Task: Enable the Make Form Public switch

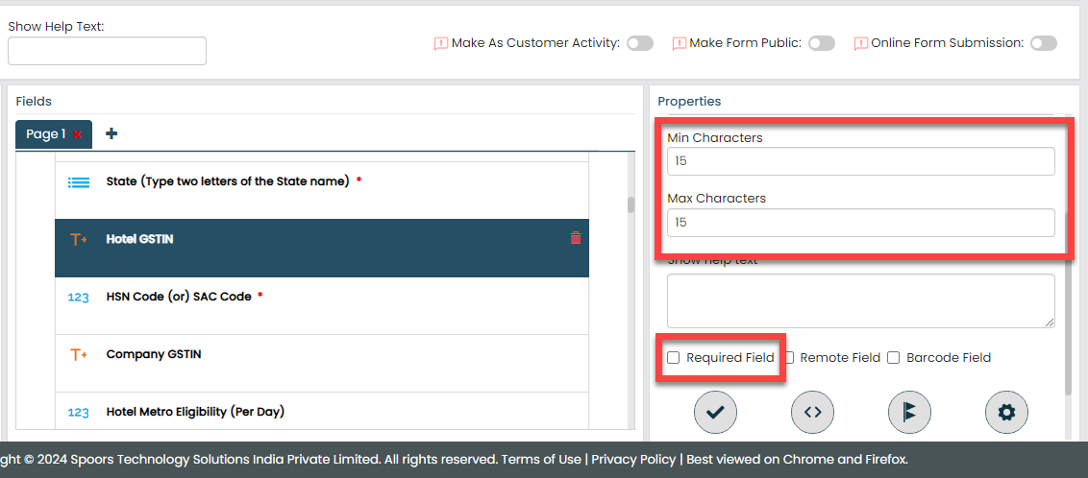Action: pyautogui.click(x=822, y=43)
